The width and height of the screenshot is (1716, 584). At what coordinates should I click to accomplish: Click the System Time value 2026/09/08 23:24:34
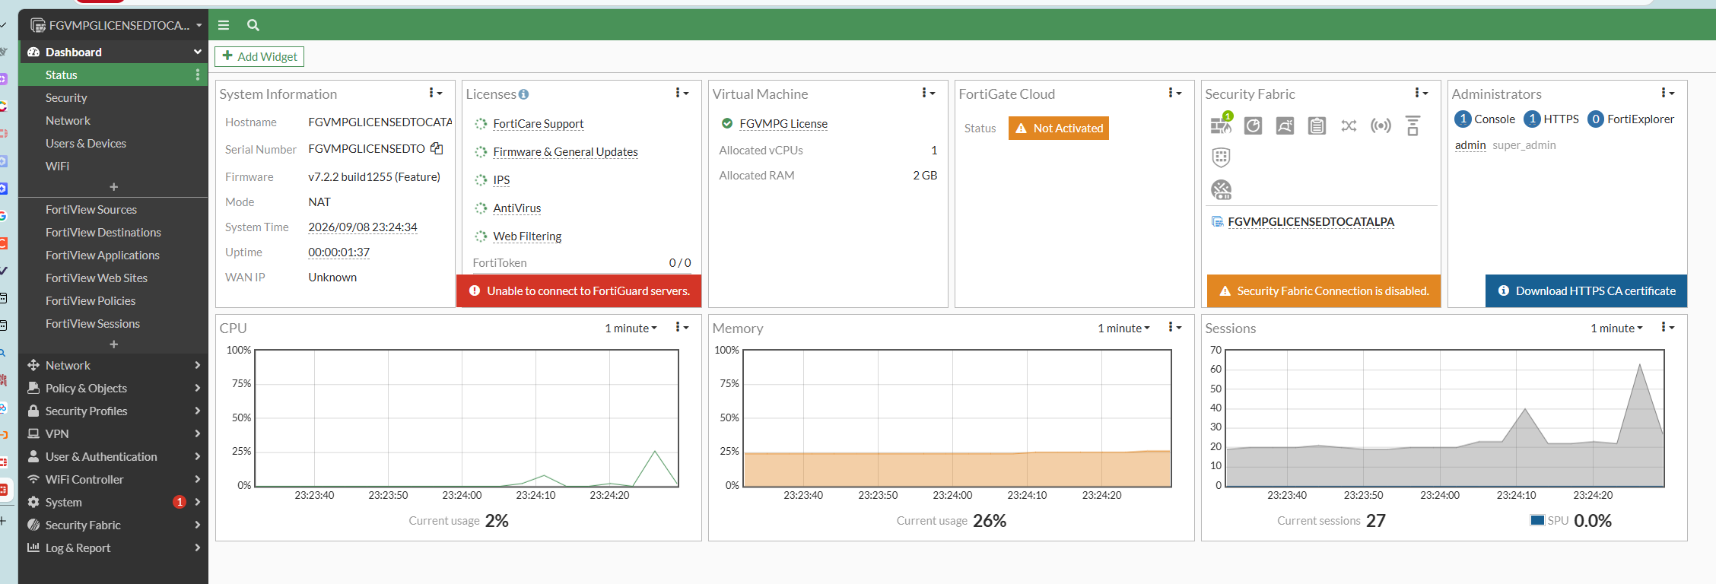coord(363,227)
